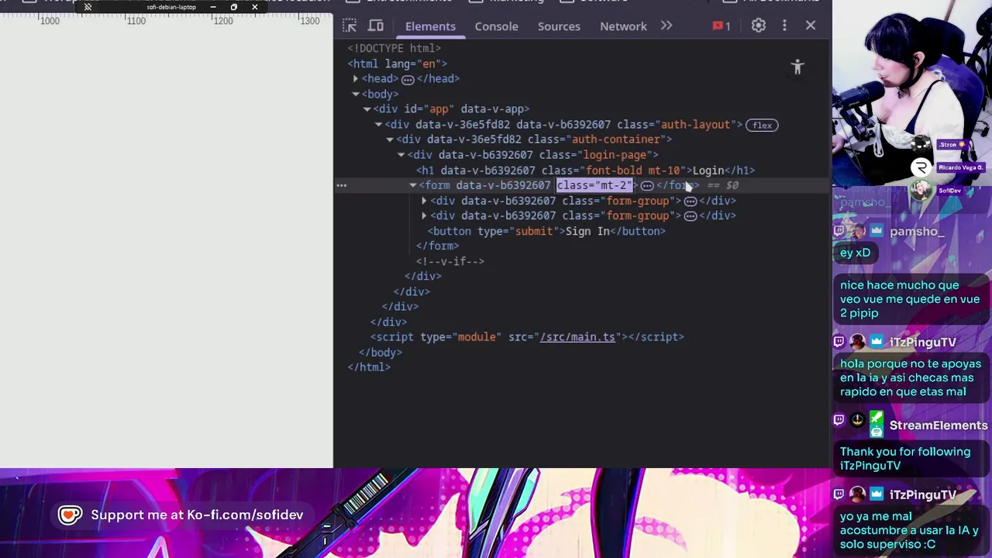The image size is (992, 558).
Task: Click the Ko-fi.com/sofidev support text
Action: coord(197,515)
